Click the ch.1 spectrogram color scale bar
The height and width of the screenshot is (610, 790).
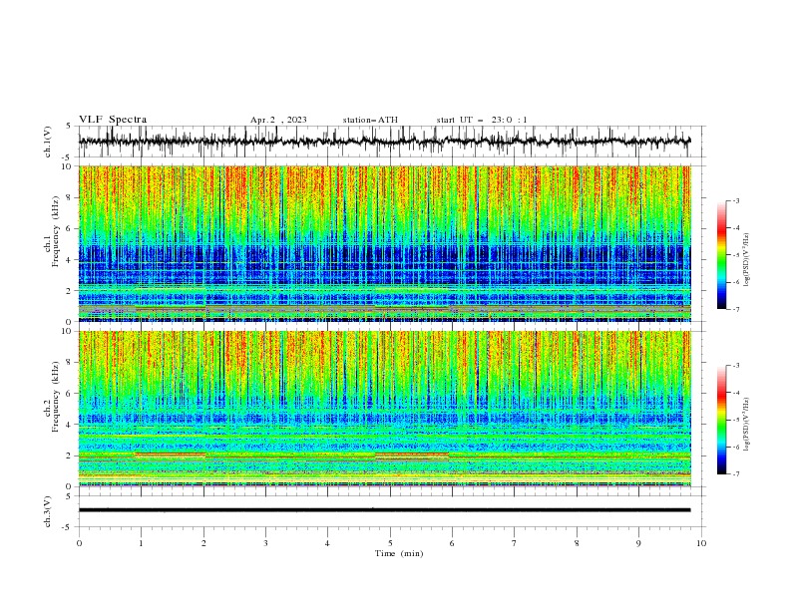click(721, 255)
